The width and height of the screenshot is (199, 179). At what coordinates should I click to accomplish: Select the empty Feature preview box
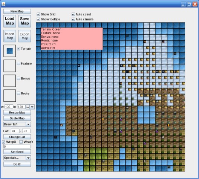10,66
